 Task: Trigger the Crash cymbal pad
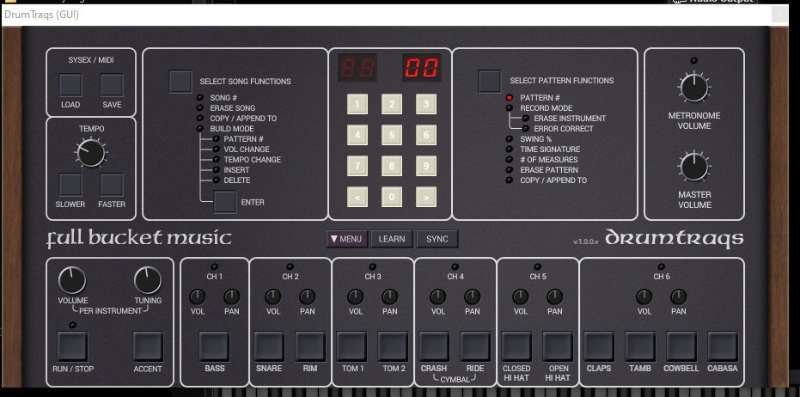tap(434, 346)
